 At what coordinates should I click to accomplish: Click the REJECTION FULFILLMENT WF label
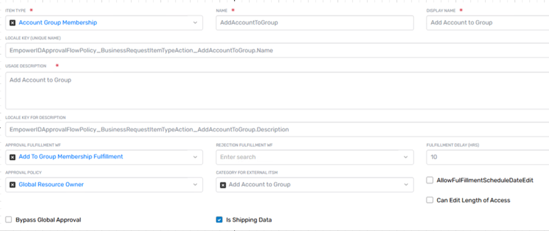(x=244, y=145)
